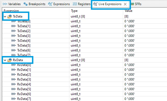The height and width of the screenshot is (101, 167).
Task: Click variable icon beside TxData[1]
Action: (x=14, y=26)
